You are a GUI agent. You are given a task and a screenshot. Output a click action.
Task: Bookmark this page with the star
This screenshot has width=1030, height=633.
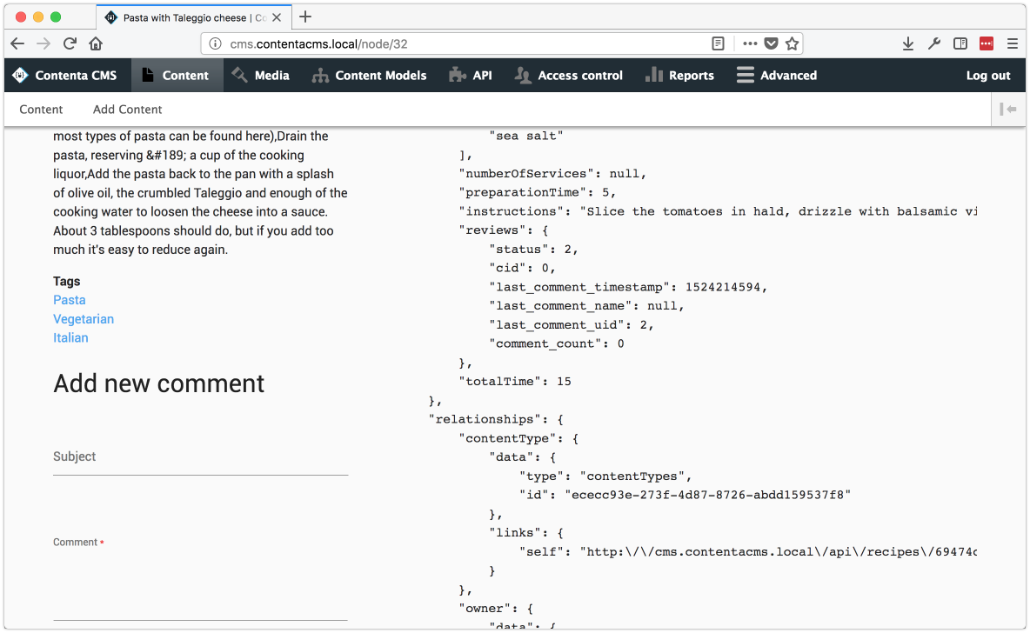pos(793,44)
